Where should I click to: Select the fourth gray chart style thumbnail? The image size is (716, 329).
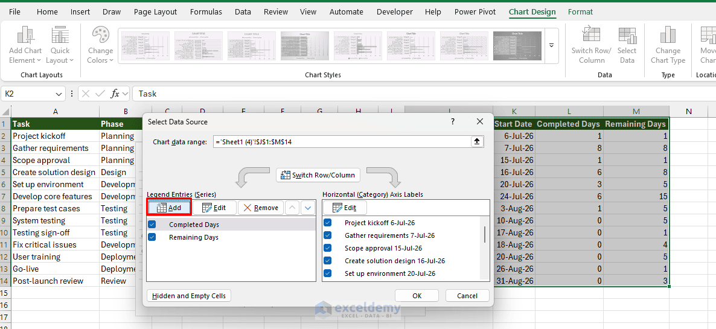tap(305, 46)
